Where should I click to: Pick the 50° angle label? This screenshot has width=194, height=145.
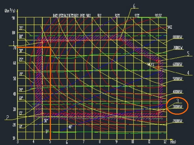pyautogui.click(x=46, y=121)
